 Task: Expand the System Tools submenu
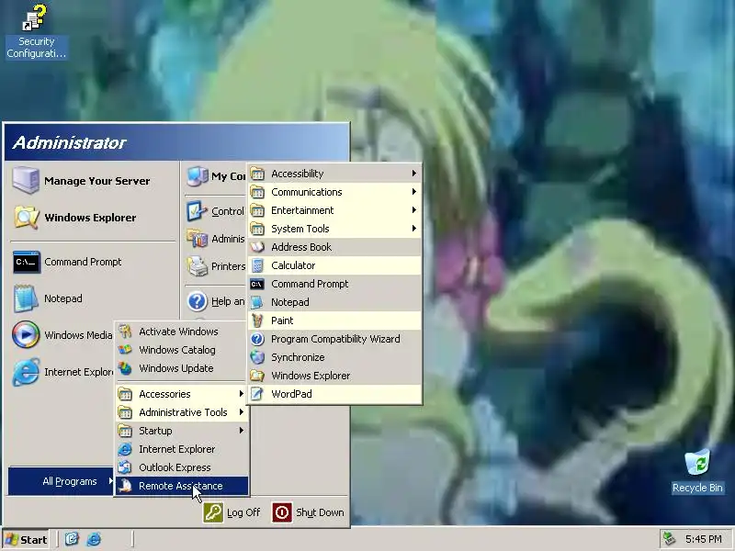coord(334,229)
